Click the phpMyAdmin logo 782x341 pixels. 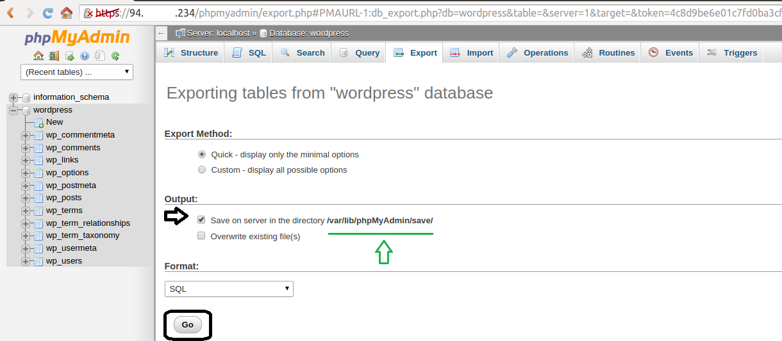77,37
